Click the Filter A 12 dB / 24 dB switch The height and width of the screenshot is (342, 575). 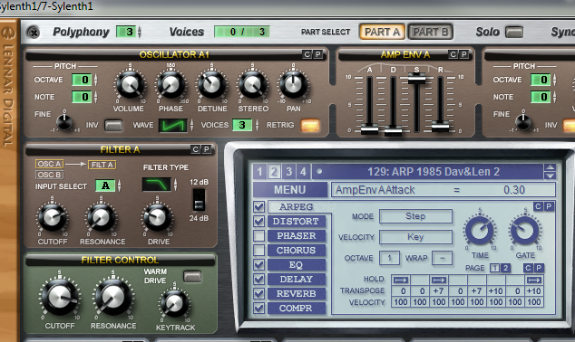[x=199, y=200]
